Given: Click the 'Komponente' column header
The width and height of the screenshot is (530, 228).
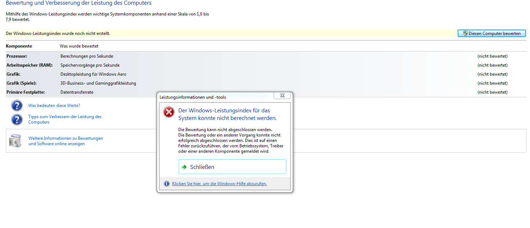Looking at the screenshot, I should [19, 46].
